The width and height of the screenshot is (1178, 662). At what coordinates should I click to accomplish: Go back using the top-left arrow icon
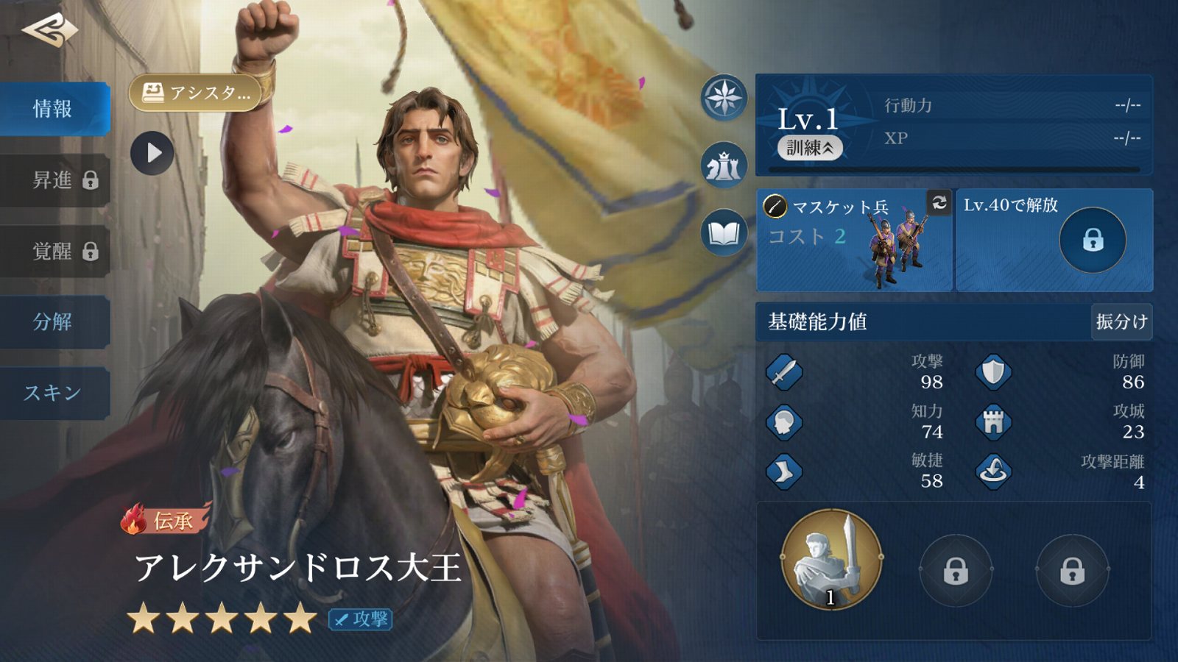tap(50, 31)
